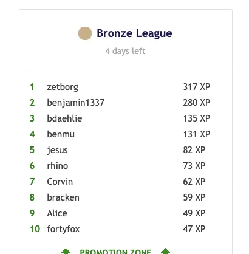Screen dimensions: 249x254
Task: Select bracken in the league list
Action: [63, 197]
